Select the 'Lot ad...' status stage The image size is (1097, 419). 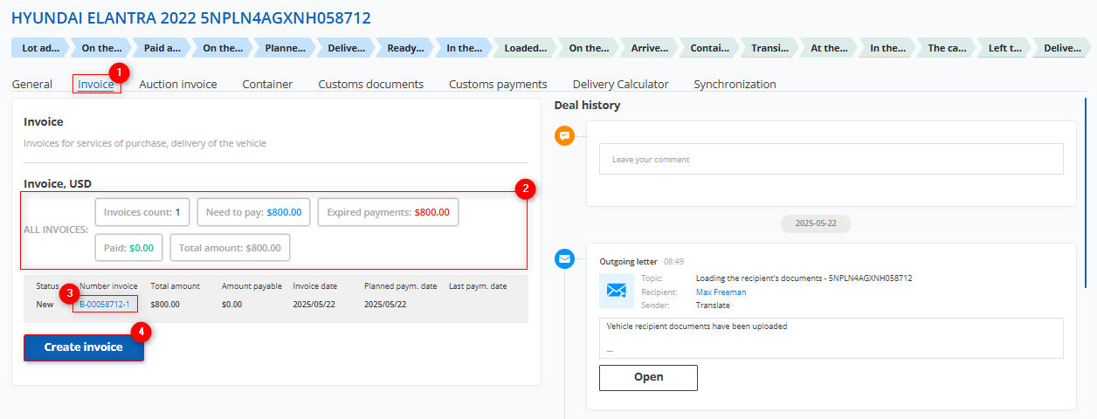click(41, 49)
